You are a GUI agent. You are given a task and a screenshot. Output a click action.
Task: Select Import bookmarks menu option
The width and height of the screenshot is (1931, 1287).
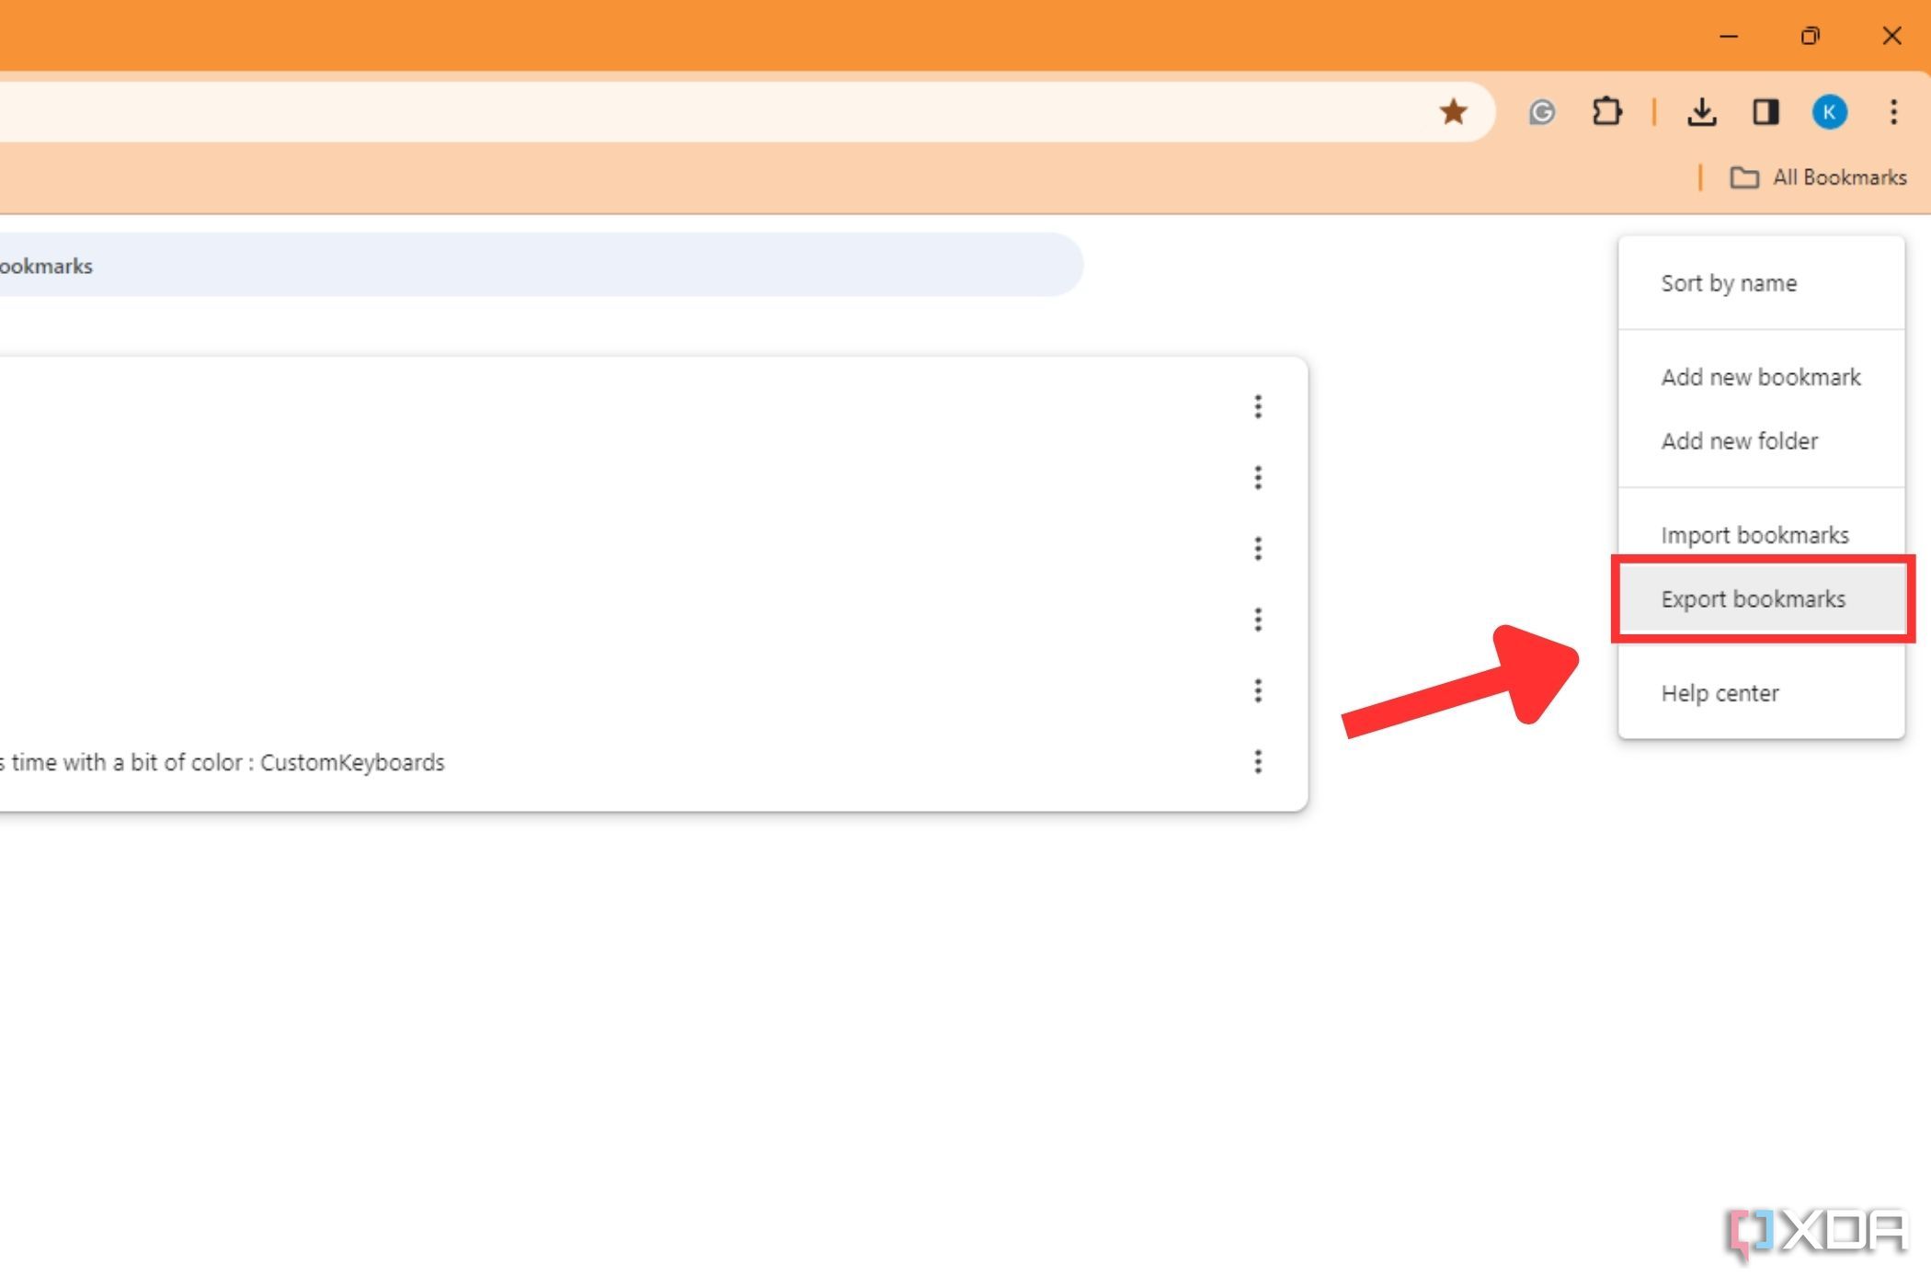coord(1755,534)
